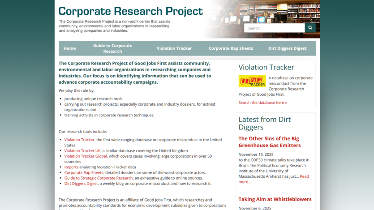Open Dirt Diggers Digest link in list
Viewport: 374px width, 210px height.
point(81,184)
